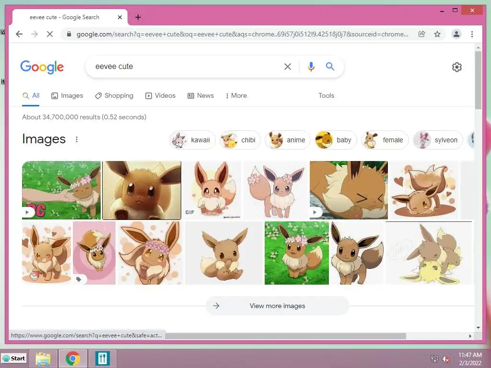The width and height of the screenshot is (491, 368).
Task: Open the Chrome profile avatar
Action: (x=456, y=34)
